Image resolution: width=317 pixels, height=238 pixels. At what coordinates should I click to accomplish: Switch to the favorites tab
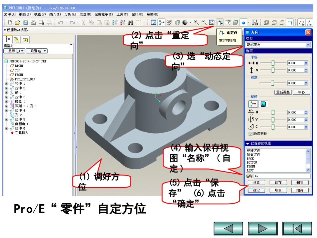point(25,40)
